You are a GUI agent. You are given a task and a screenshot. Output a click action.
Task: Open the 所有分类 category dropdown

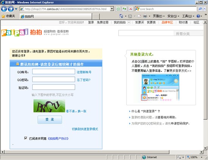tap(188, 33)
